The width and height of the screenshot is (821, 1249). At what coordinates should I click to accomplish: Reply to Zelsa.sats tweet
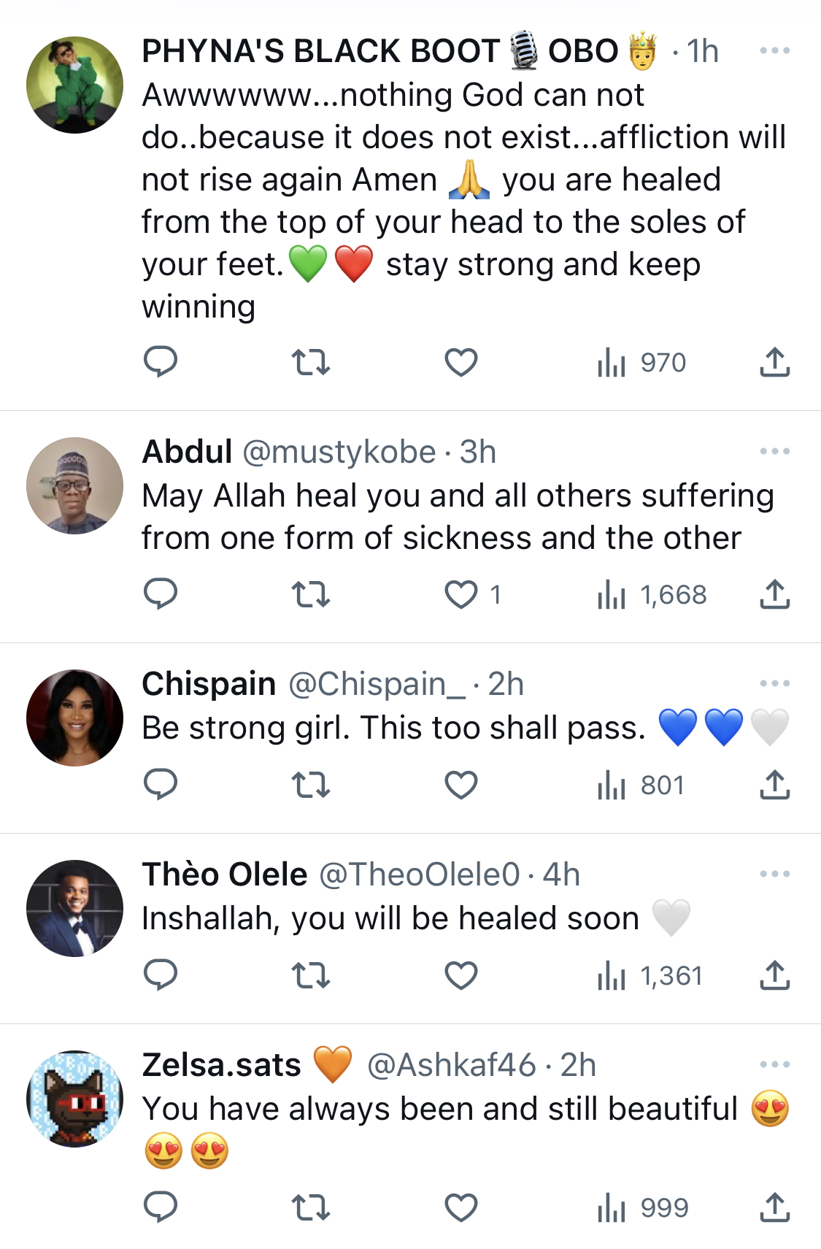pos(161,1207)
